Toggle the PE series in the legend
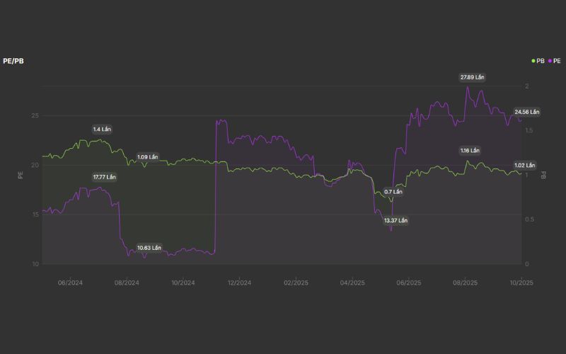Viewport: 566px width, 354px height. tap(556, 61)
